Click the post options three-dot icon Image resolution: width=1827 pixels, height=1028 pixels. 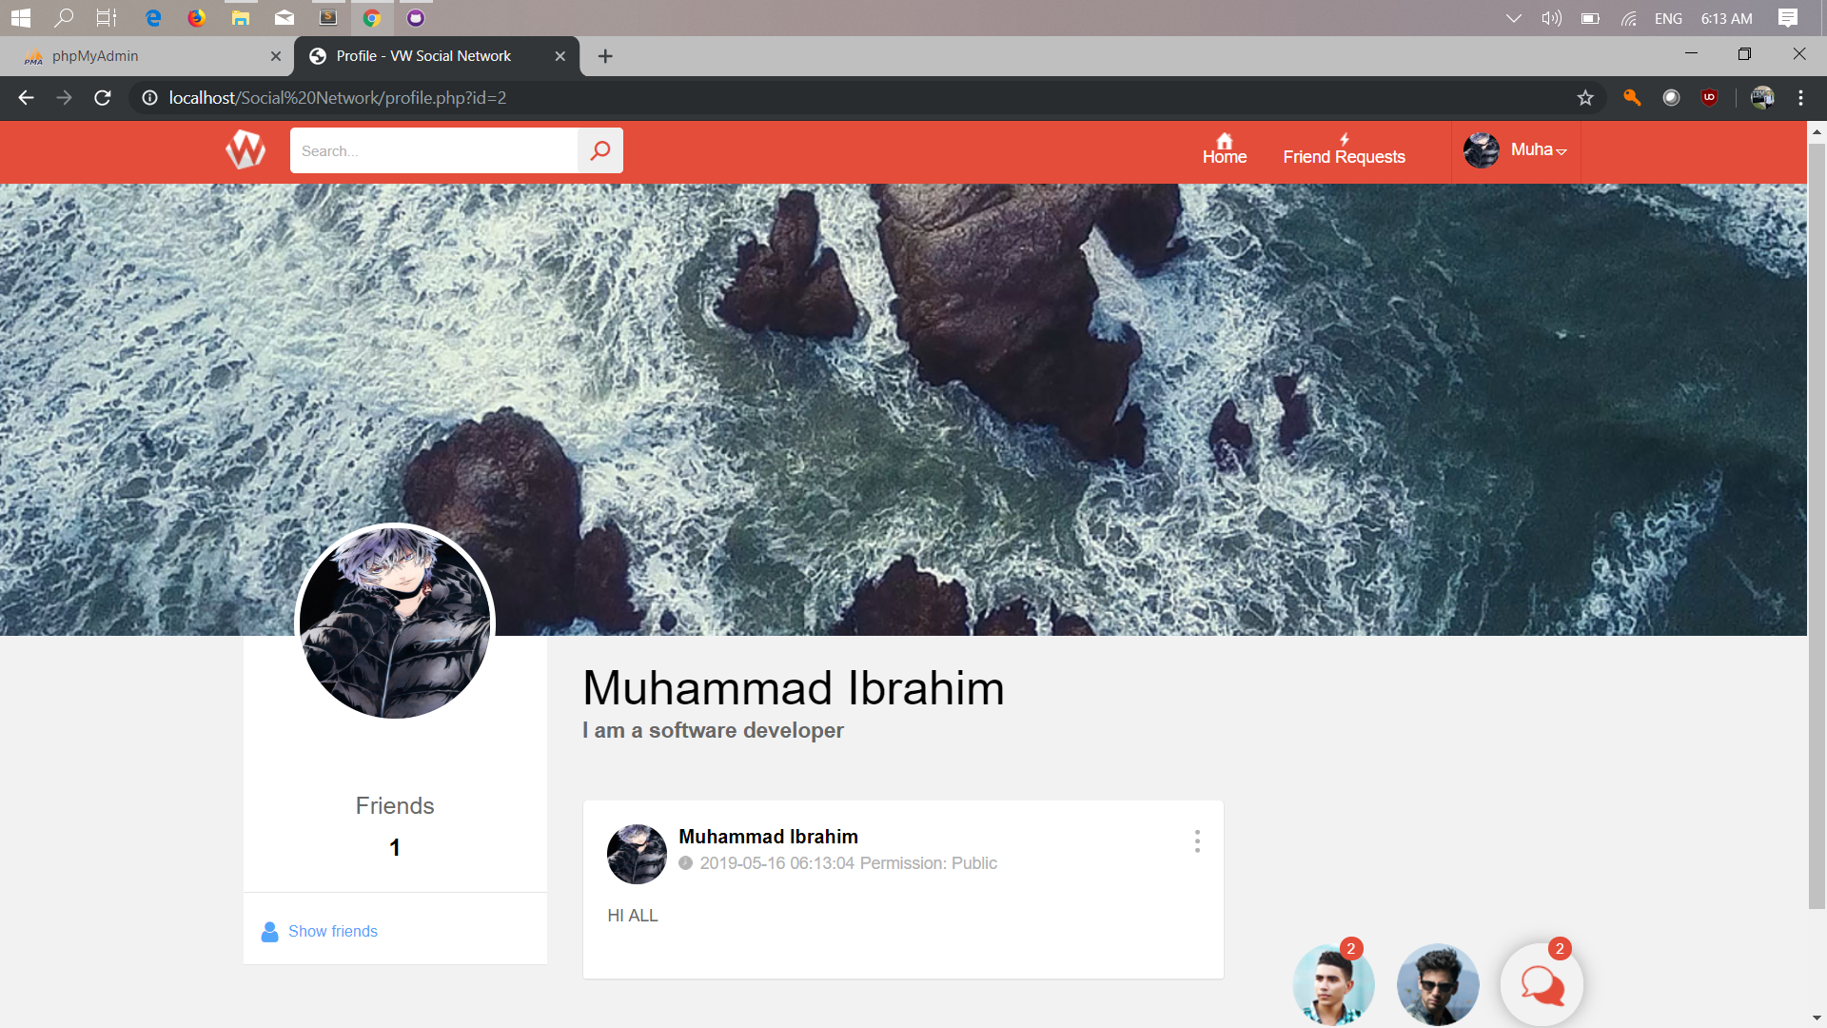(x=1196, y=841)
